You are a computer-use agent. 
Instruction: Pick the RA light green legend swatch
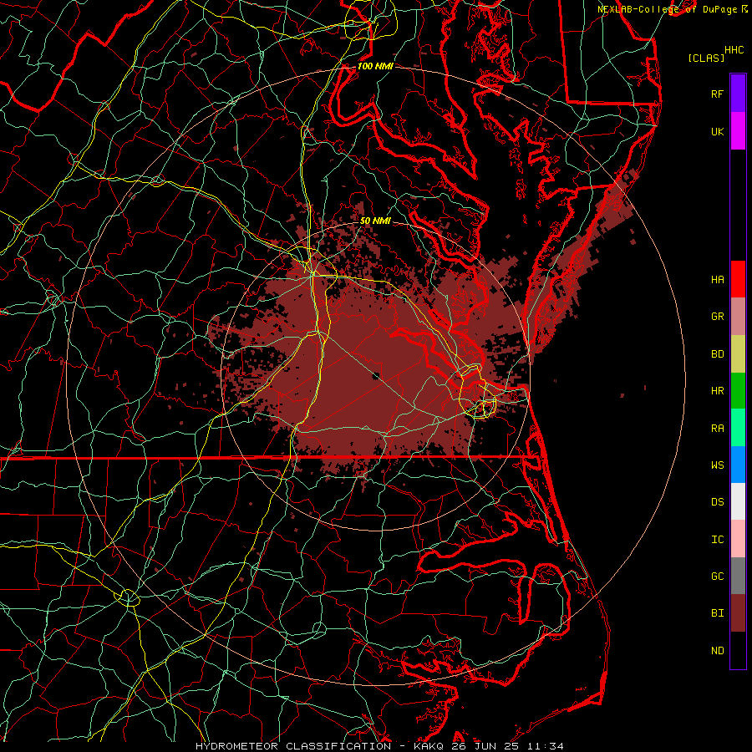(738, 428)
